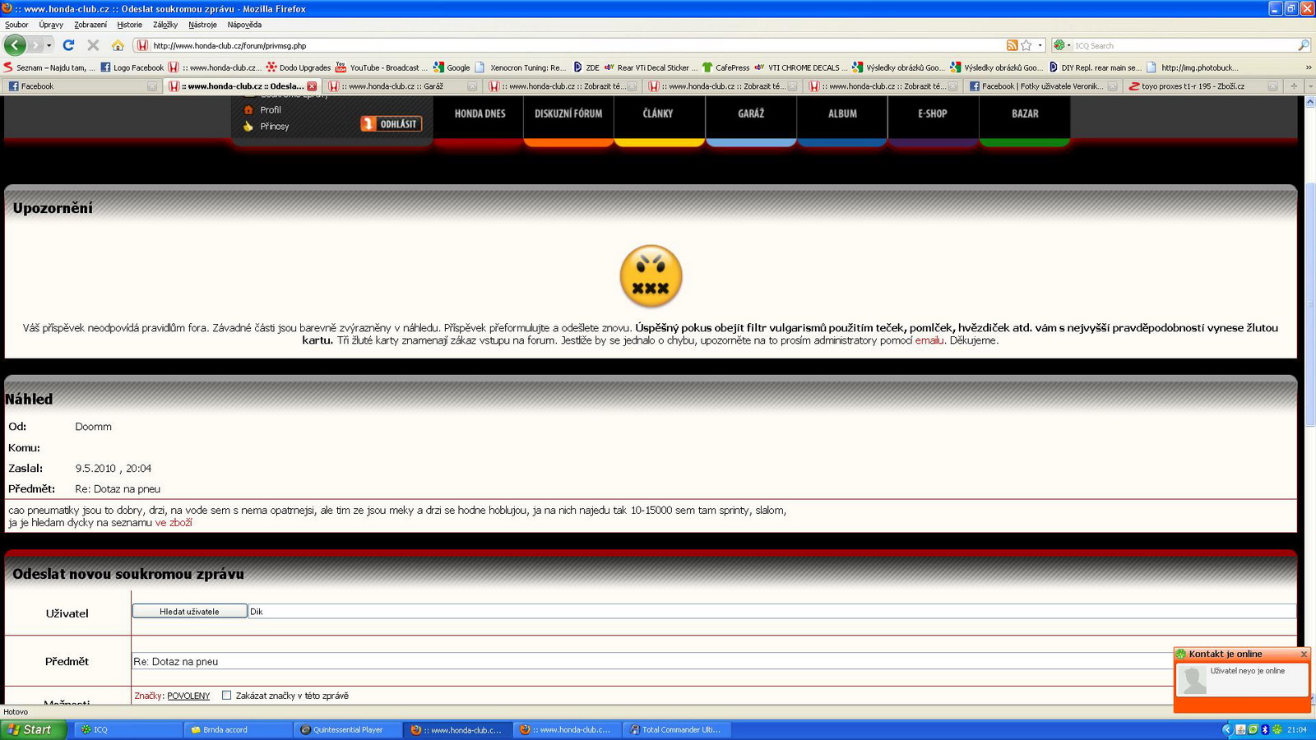This screenshot has width=1316, height=740.
Task: Open the Nástroje menu
Action: click(x=202, y=24)
